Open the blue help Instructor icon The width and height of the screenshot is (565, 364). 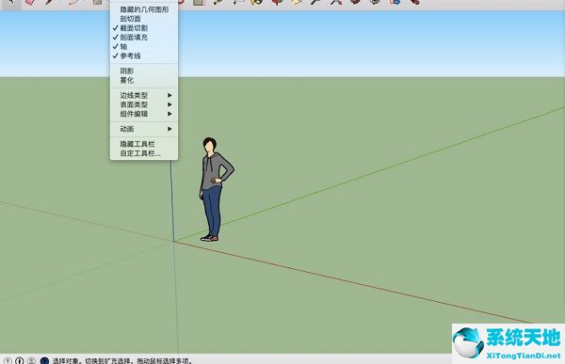click(44, 360)
